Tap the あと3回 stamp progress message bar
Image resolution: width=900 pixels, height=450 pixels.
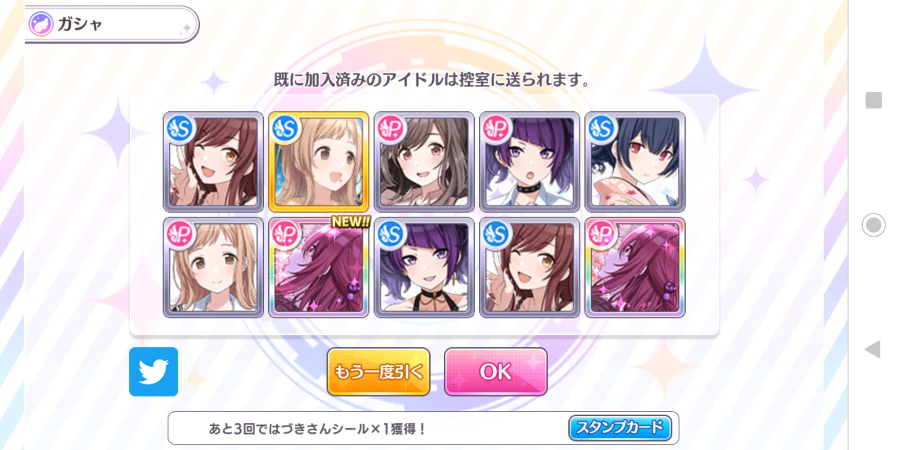pos(423,428)
